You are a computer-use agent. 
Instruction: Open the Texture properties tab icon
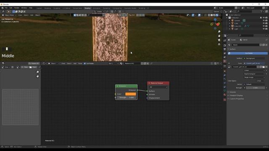pos(225,99)
